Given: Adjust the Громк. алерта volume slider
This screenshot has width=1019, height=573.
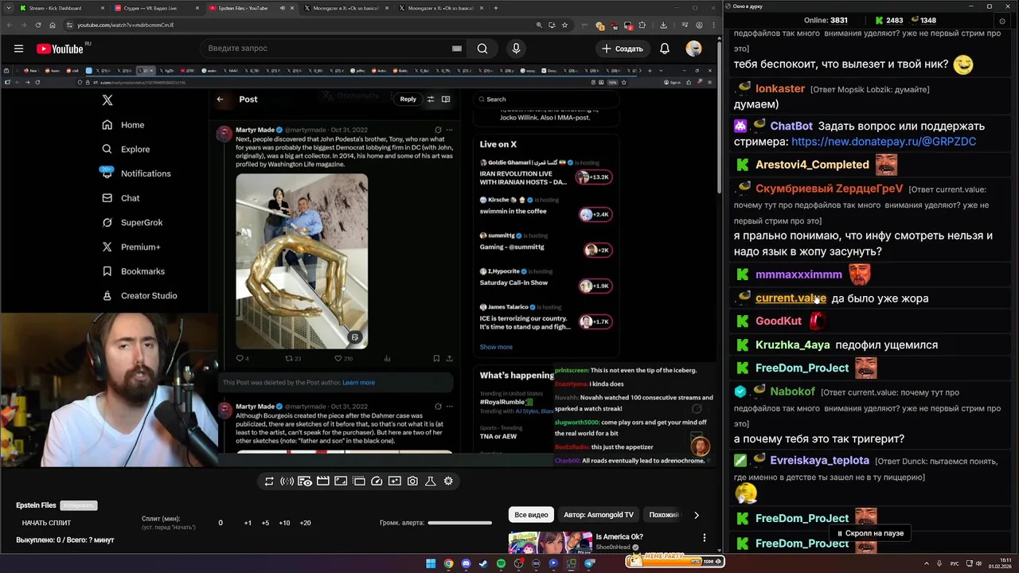Looking at the screenshot, I should click(x=459, y=523).
